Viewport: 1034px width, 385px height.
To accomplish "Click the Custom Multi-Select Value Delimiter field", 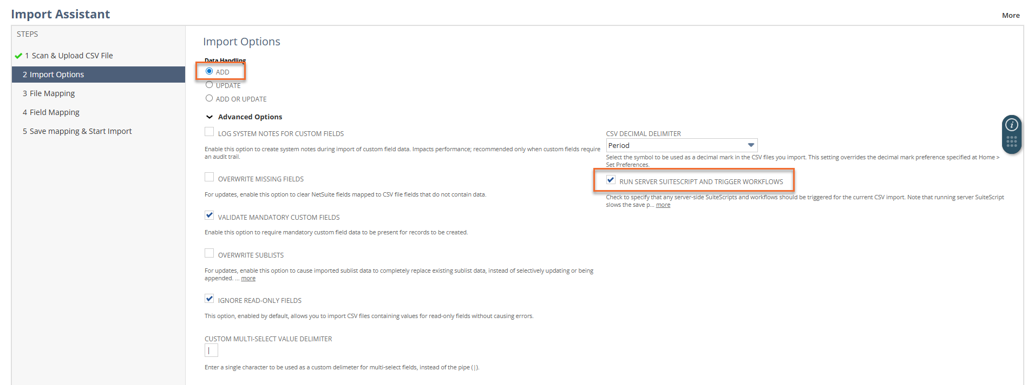I will click(x=211, y=350).
